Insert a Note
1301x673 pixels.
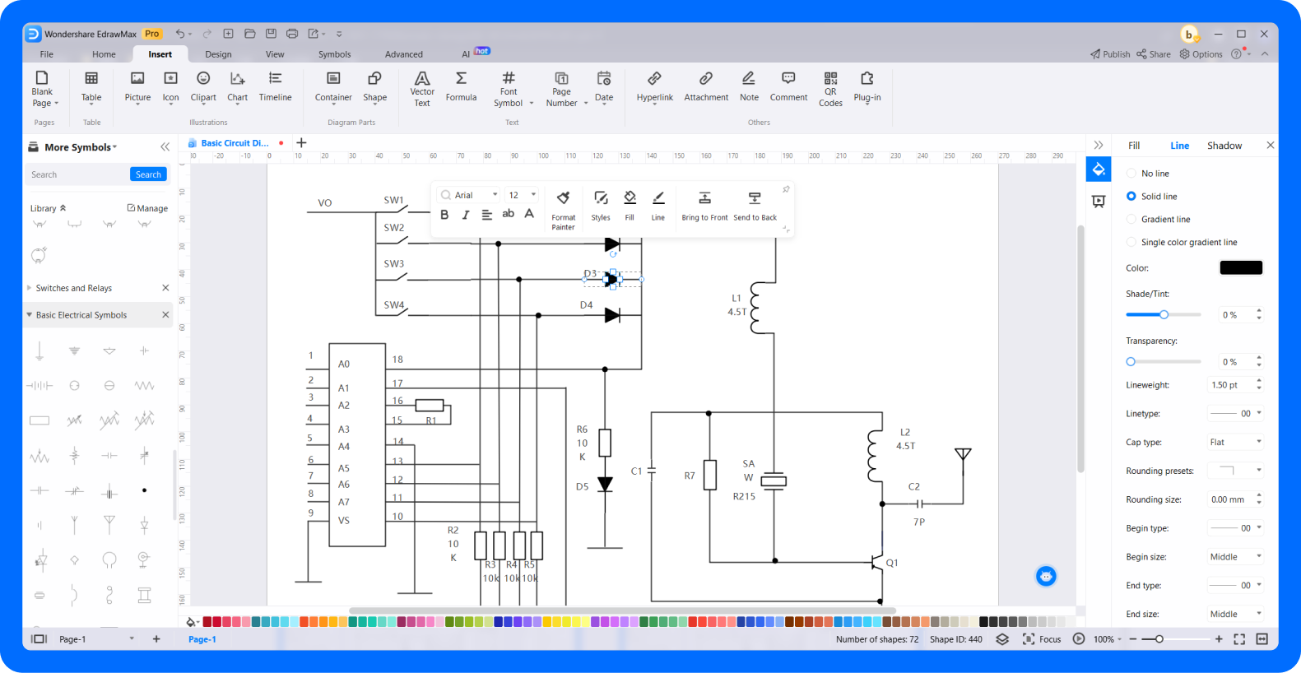[x=749, y=86]
